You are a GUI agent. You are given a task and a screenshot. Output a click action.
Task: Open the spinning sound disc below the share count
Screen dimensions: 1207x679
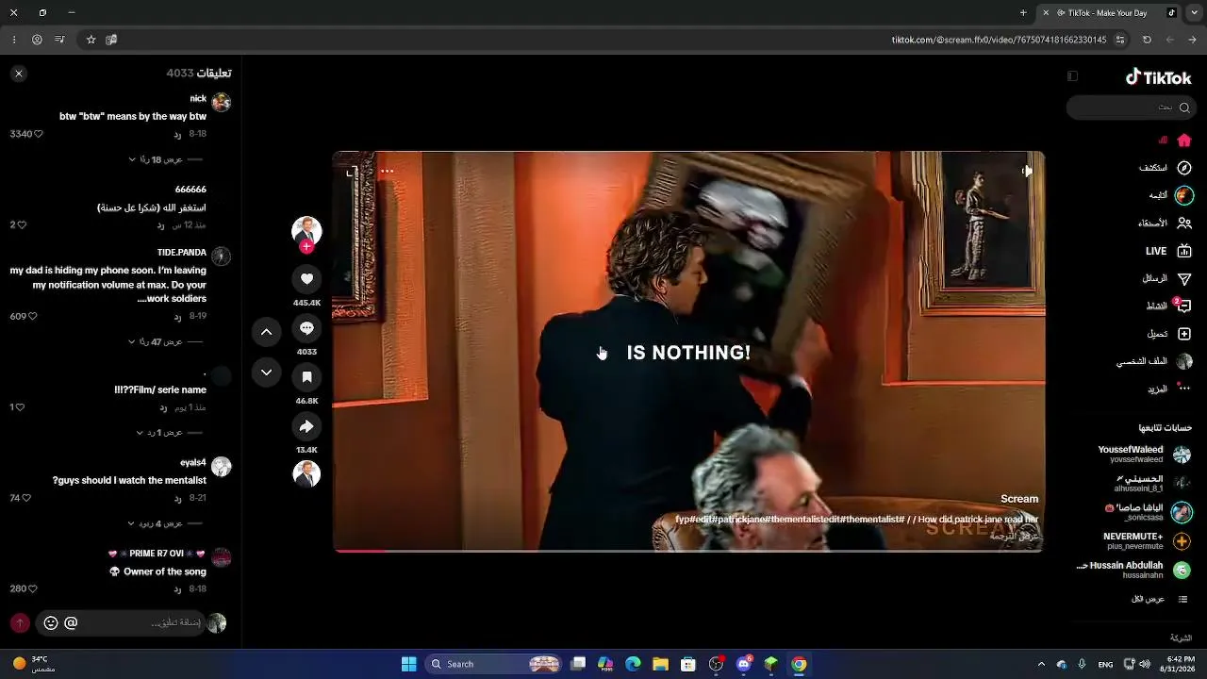click(306, 473)
